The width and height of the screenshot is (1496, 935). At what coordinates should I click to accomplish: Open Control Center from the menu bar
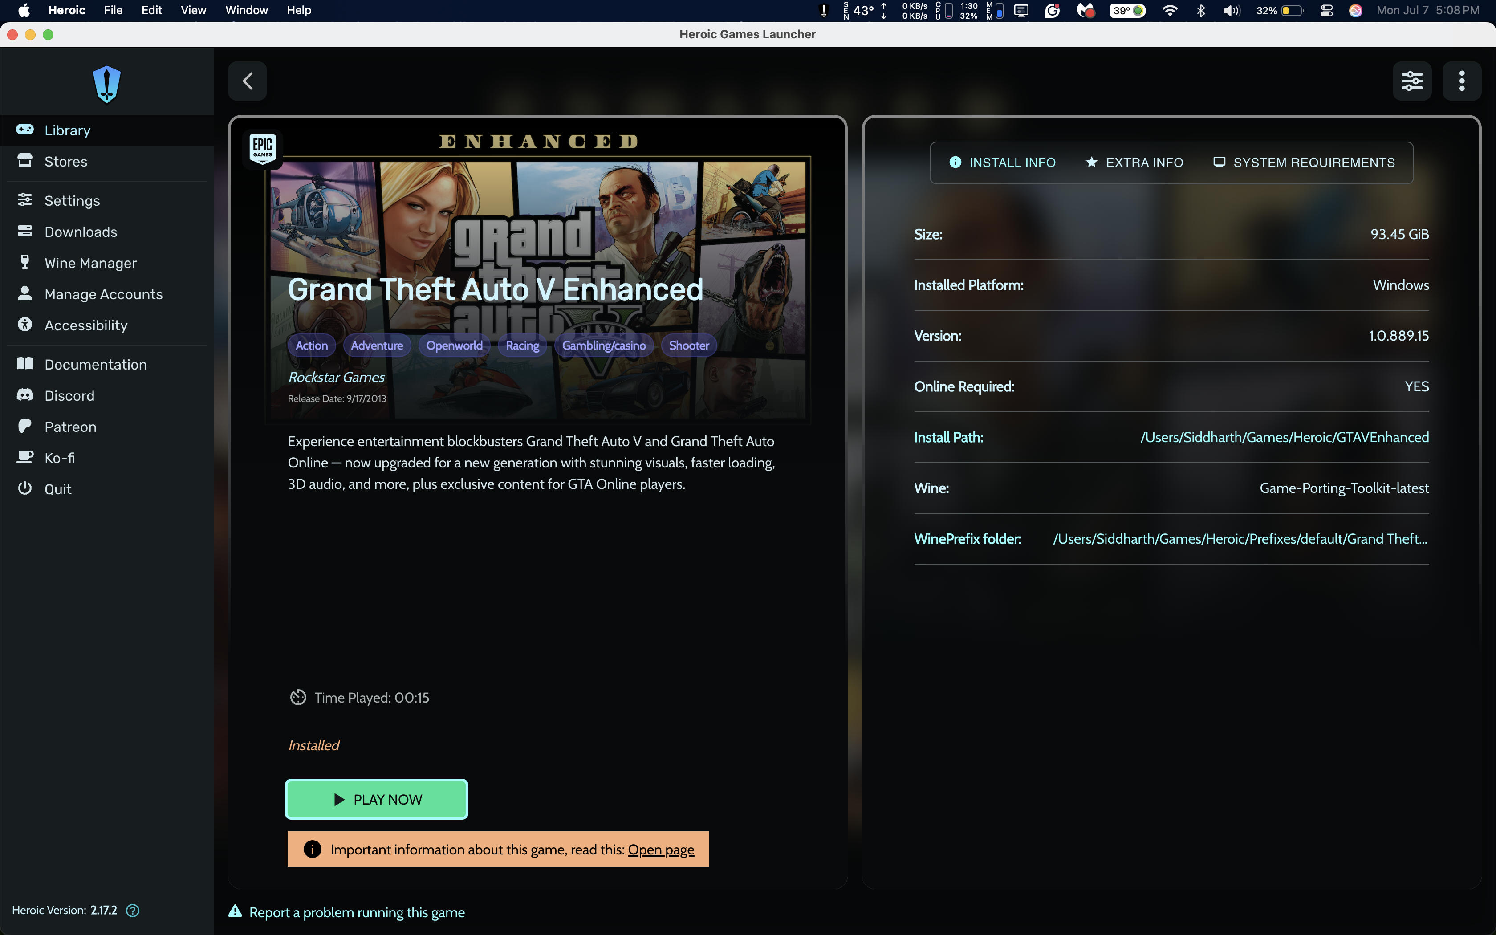tap(1326, 11)
